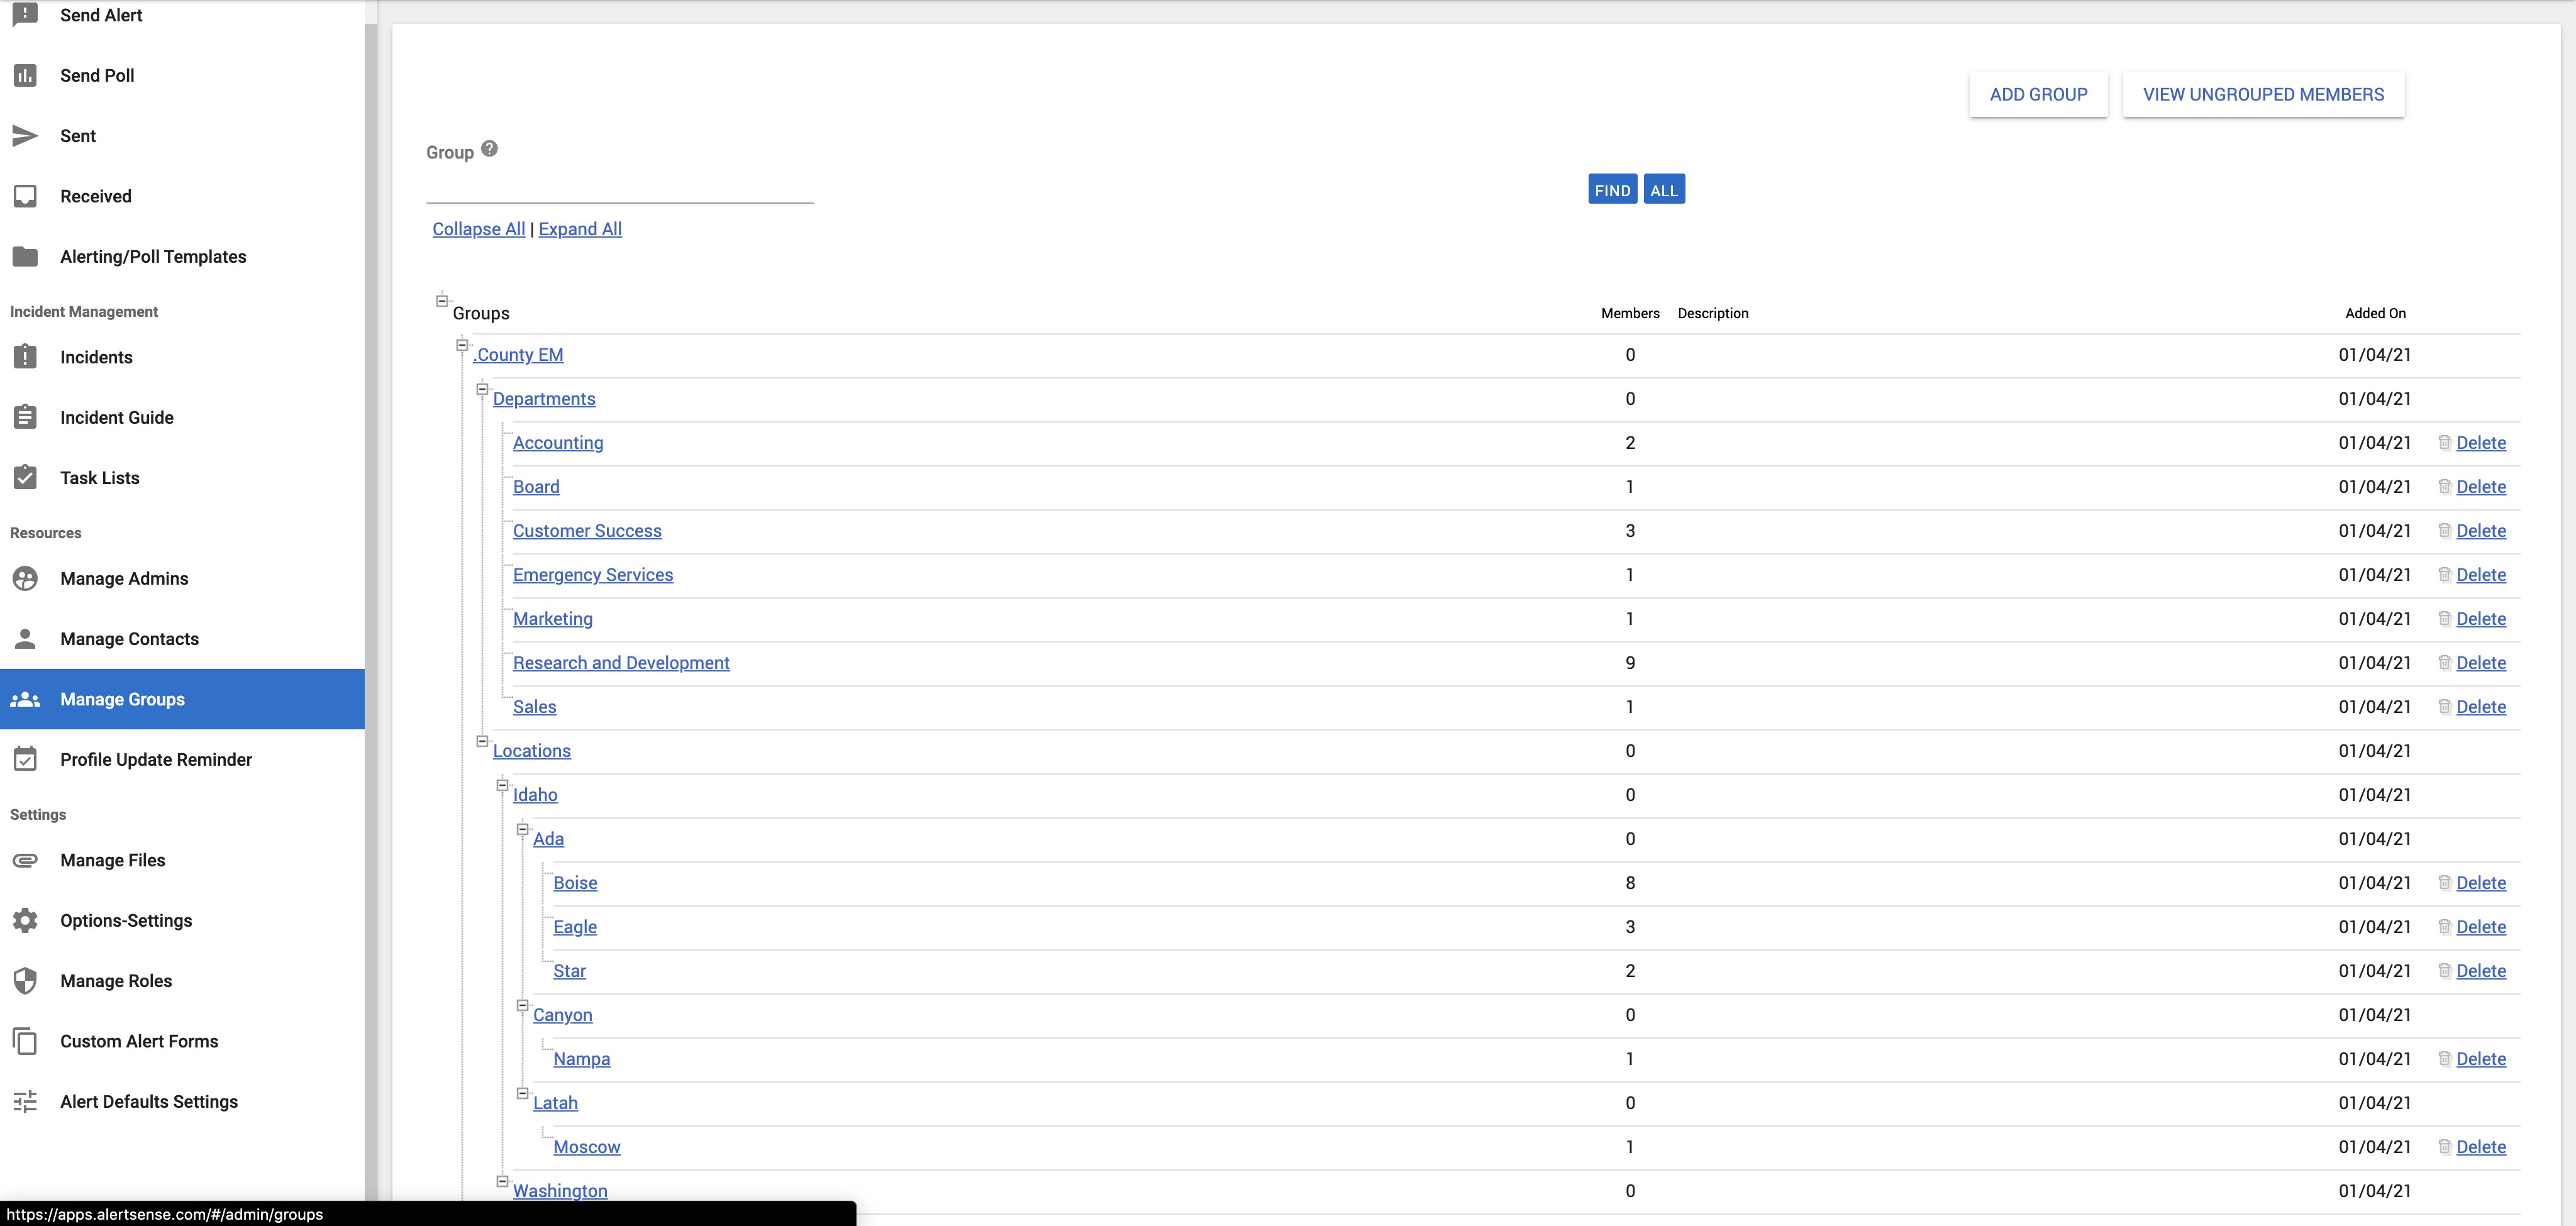
Task: Click the Send Alert sidebar icon
Action: pos(25,14)
